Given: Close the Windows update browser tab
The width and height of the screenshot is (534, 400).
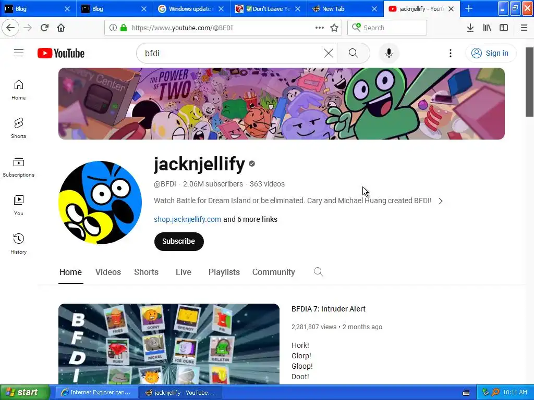Looking at the screenshot, I should coord(221,9).
